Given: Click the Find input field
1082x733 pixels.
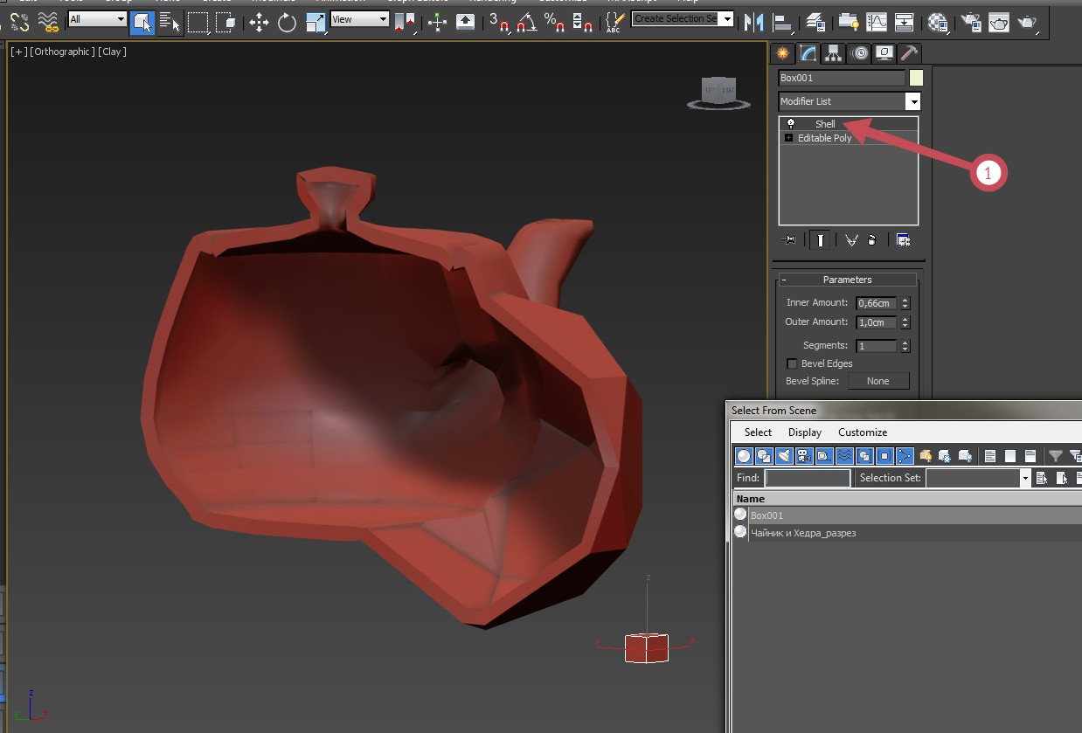Looking at the screenshot, I should (x=807, y=478).
